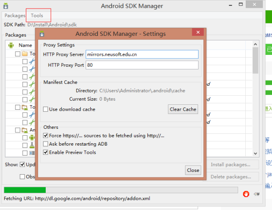This screenshot has width=272, height=210.
Task: Click Delete packages button
Action: click(231, 177)
